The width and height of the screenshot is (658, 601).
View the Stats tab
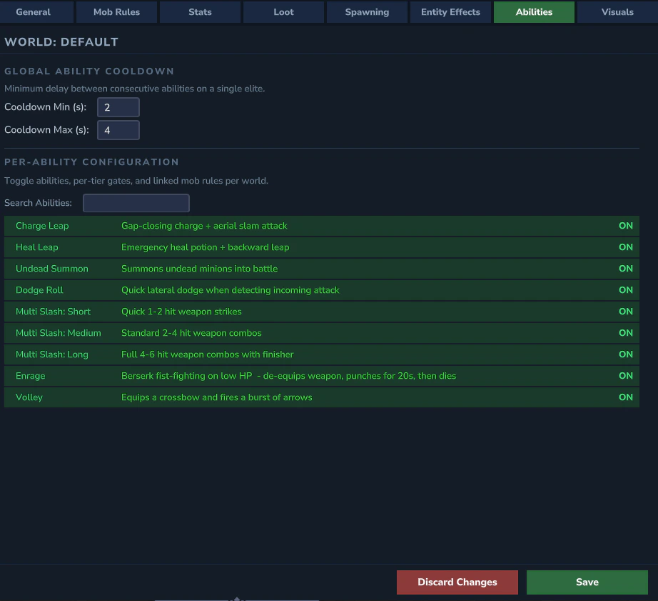click(x=200, y=12)
